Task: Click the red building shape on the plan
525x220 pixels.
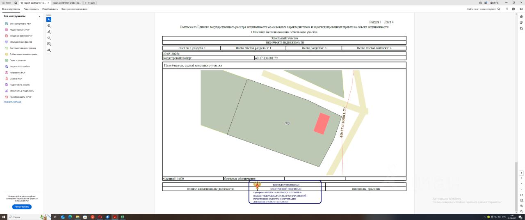Action: (322, 124)
